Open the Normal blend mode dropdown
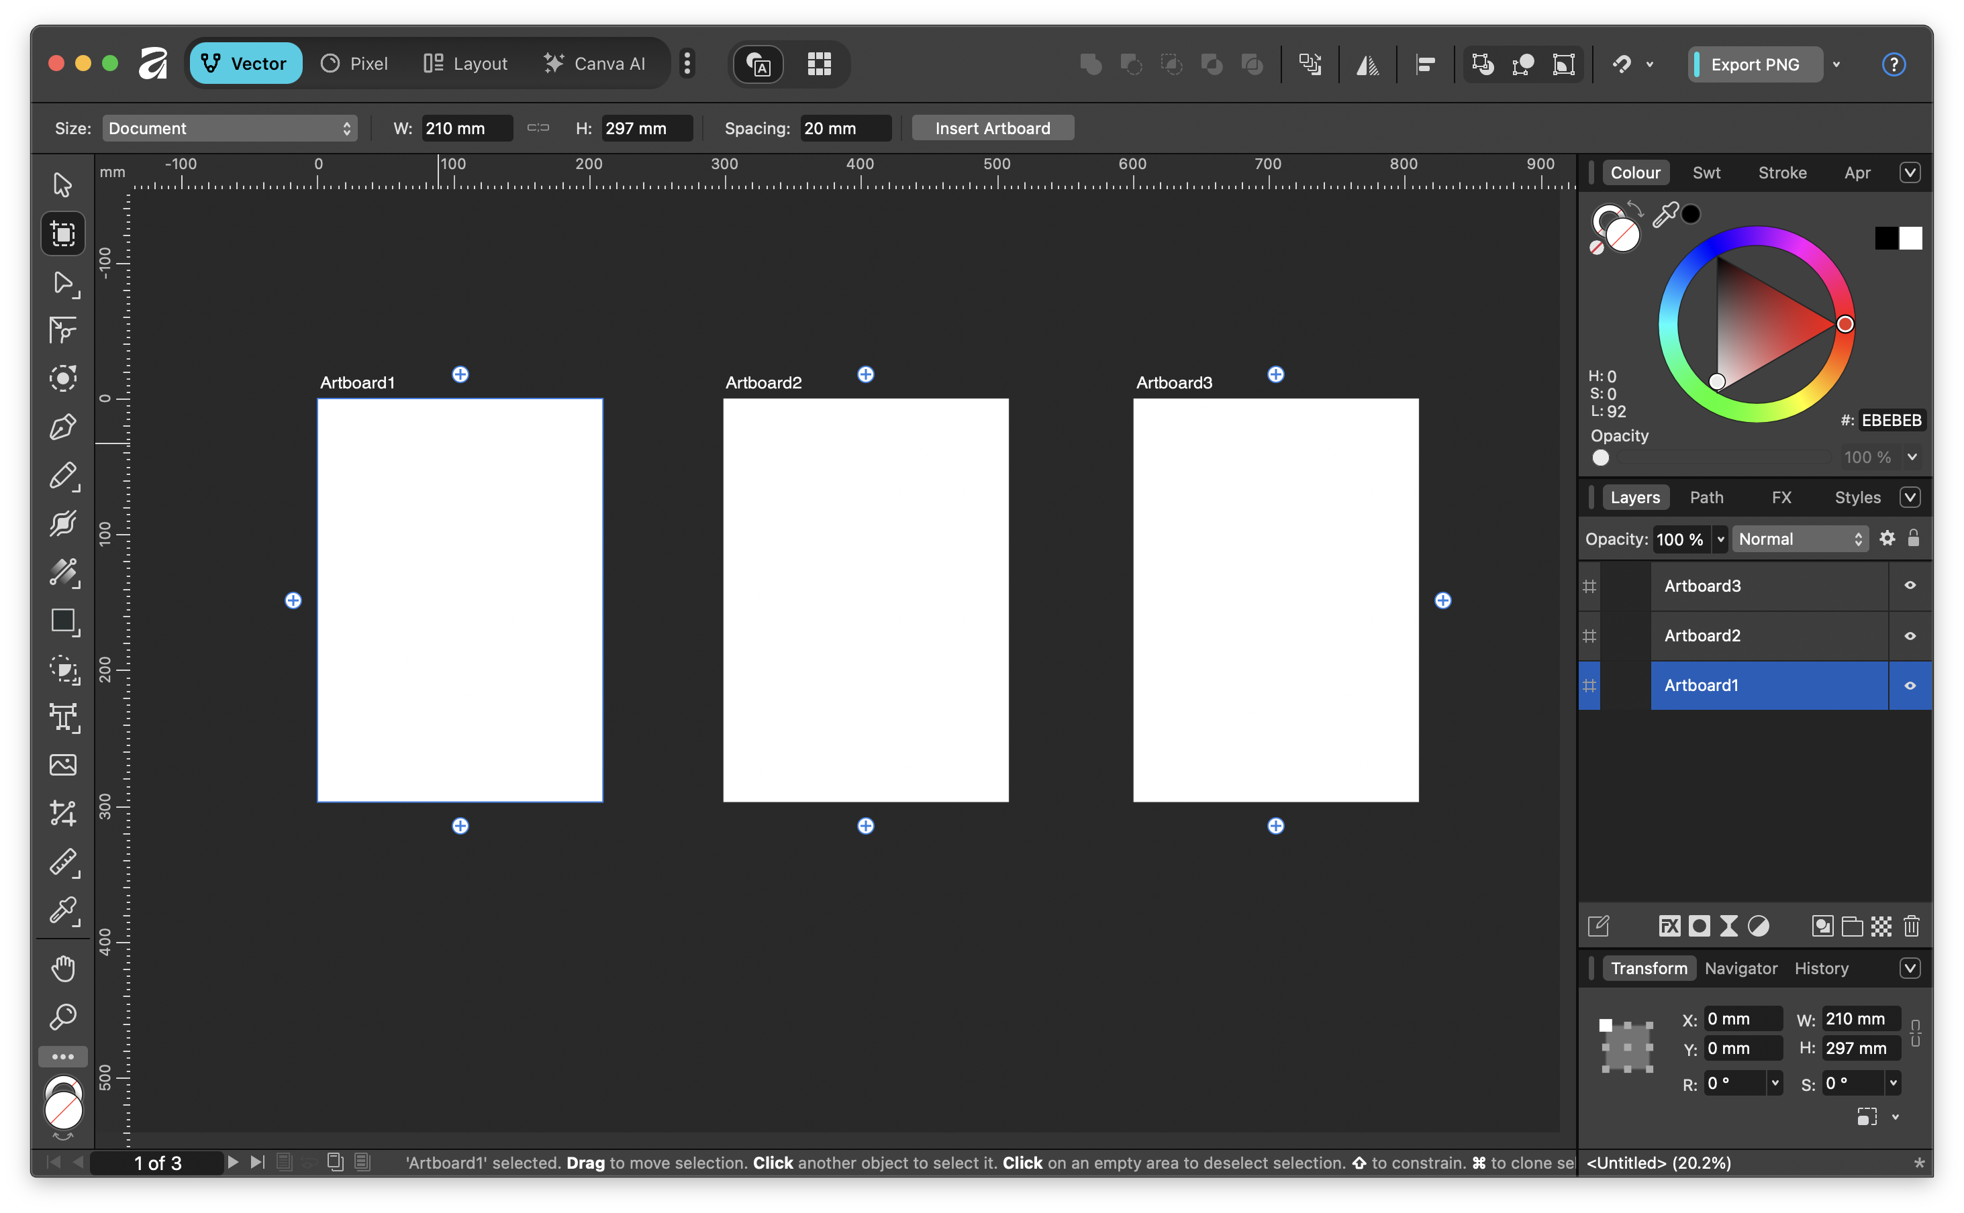 (x=1800, y=539)
